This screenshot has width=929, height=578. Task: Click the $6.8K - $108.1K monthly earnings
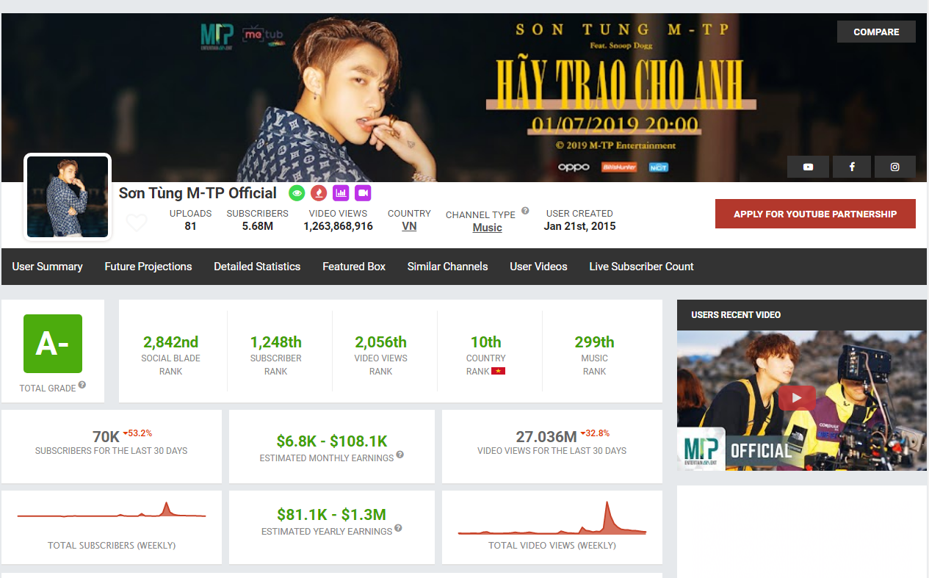(332, 441)
